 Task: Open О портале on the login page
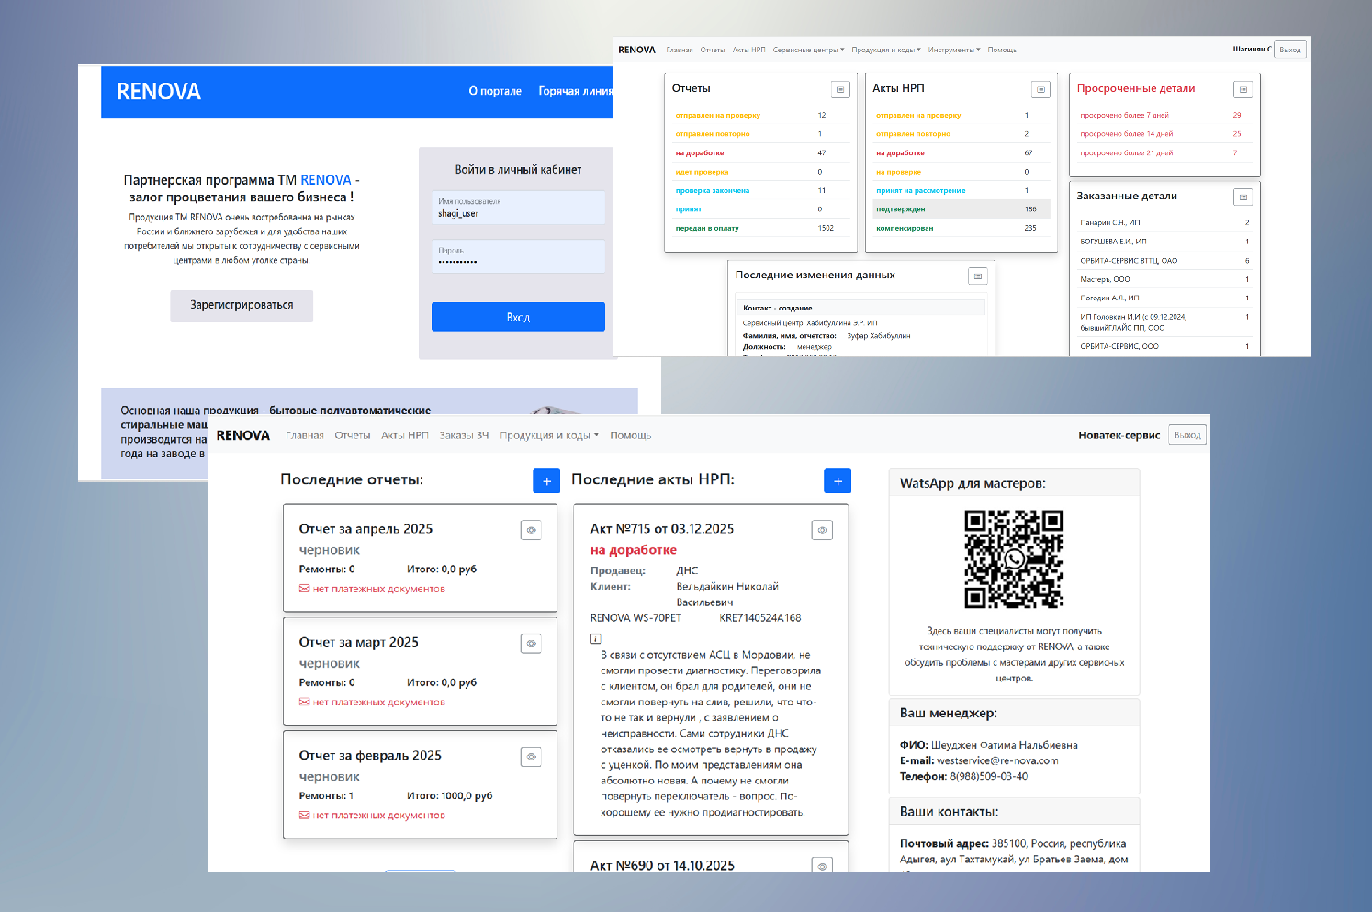[x=495, y=91]
